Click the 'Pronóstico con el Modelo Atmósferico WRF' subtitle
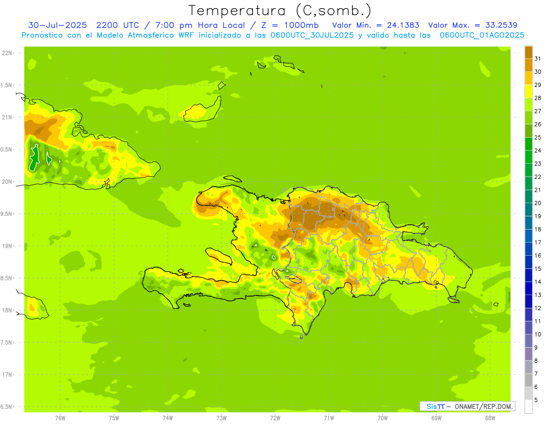Screen dimensions: 550x424 coord(108,35)
